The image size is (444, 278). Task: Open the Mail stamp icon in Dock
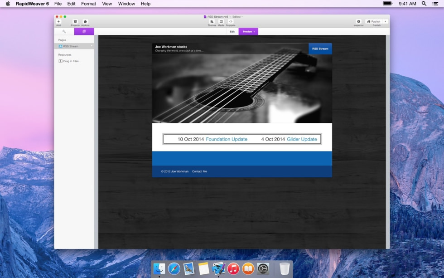tap(189, 268)
